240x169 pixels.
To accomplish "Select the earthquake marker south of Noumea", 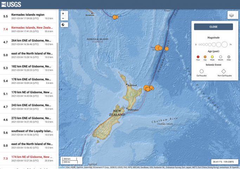I will (115, 17).
